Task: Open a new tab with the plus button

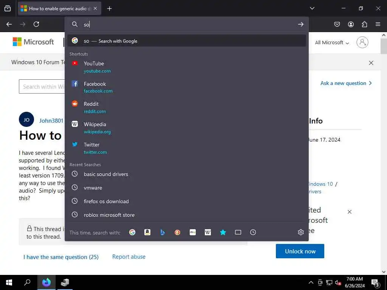Action: [x=109, y=9]
